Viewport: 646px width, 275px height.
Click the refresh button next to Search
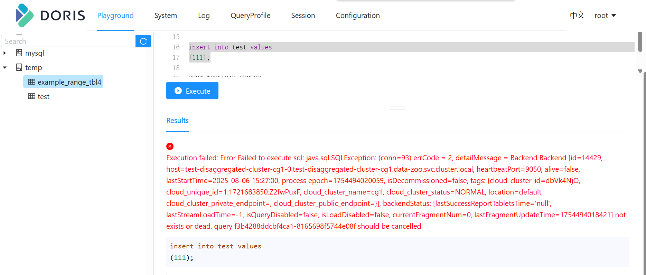click(143, 41)
